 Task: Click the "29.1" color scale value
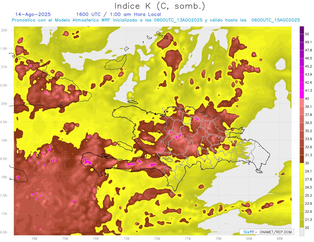[x=308, y=171]
